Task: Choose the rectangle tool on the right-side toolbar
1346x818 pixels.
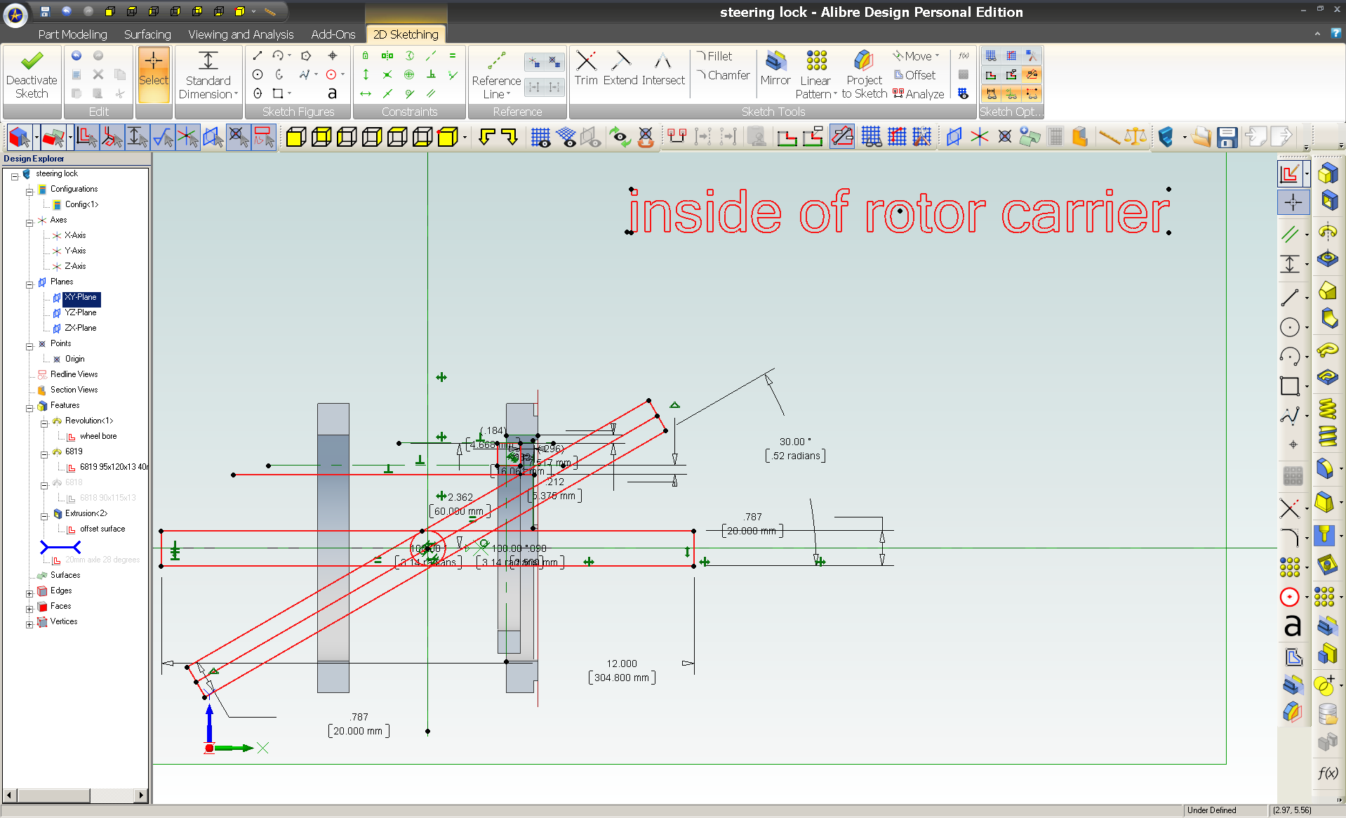Action: tap(1290, 386)
